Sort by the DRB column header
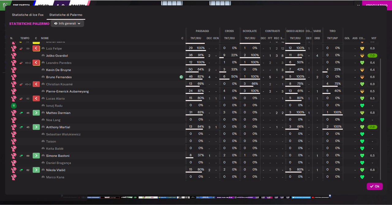The image size is (392, 205). tap(317, 38)
